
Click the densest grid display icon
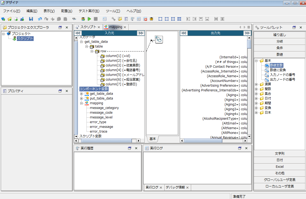click(x=179, y=19)
